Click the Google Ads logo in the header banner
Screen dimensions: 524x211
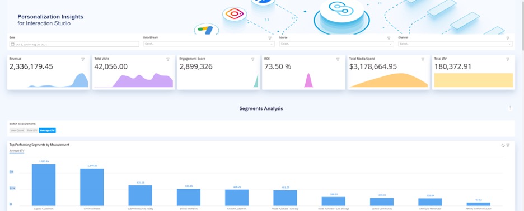[206, 30]
